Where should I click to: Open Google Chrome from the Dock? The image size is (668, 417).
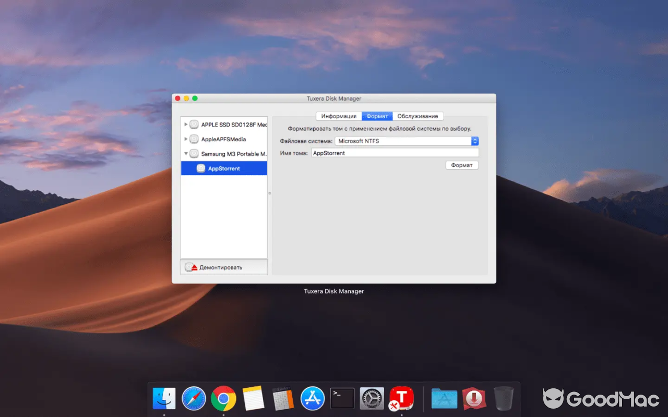(223, 398)
